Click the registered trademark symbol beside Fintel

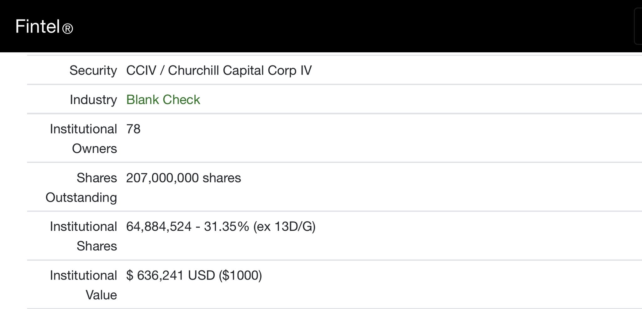tap(67, 29)
